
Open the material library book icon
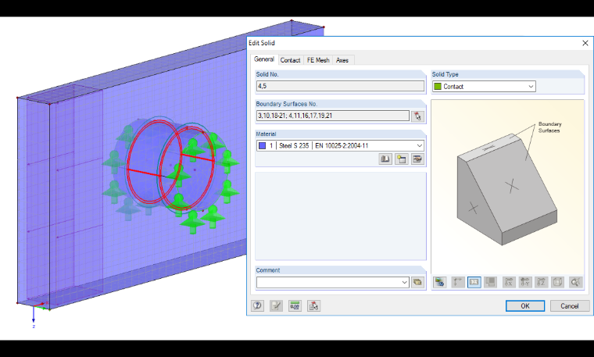click(x=385, y=159)
